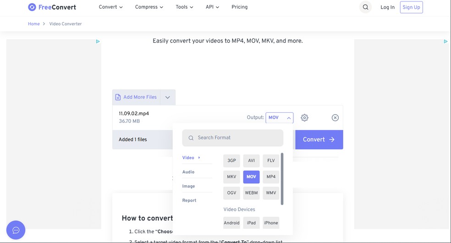Click the format list scrollbar
The width and height of the screenshot is (451, 243).
coord(282,179)
